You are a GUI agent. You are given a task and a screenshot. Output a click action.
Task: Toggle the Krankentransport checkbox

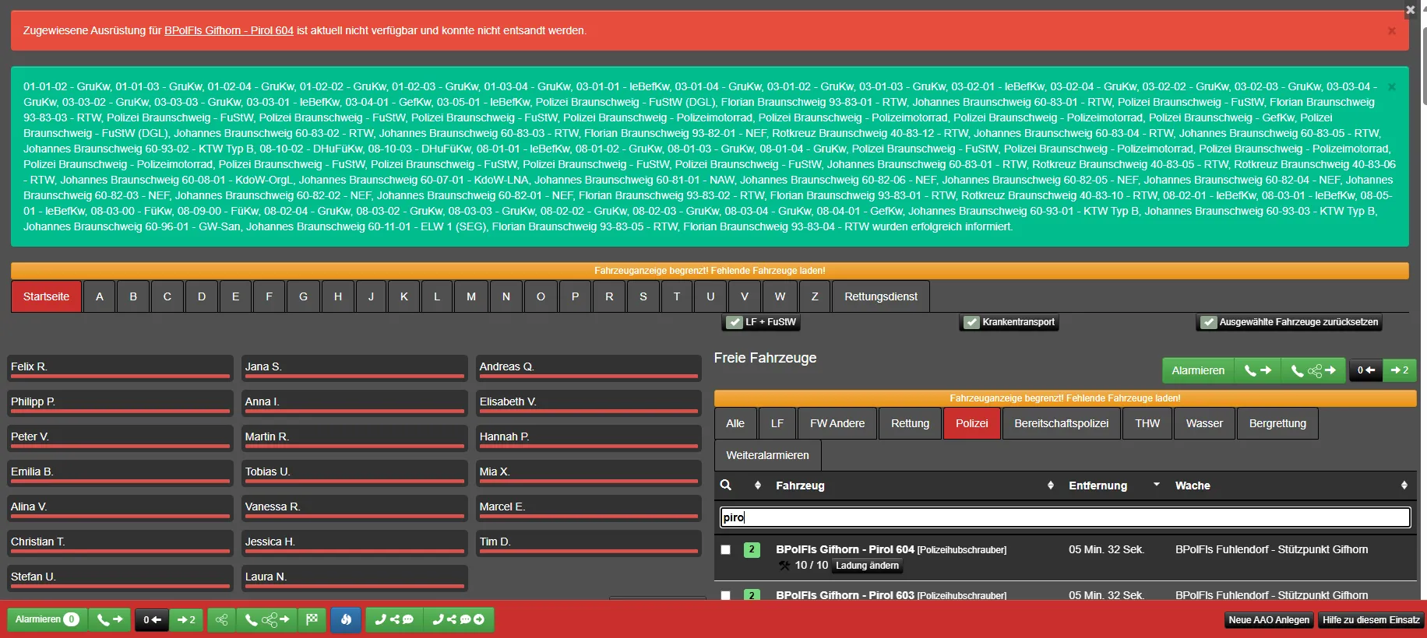(971, 322)
